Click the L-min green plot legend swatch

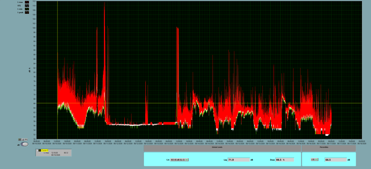(27, 9)
